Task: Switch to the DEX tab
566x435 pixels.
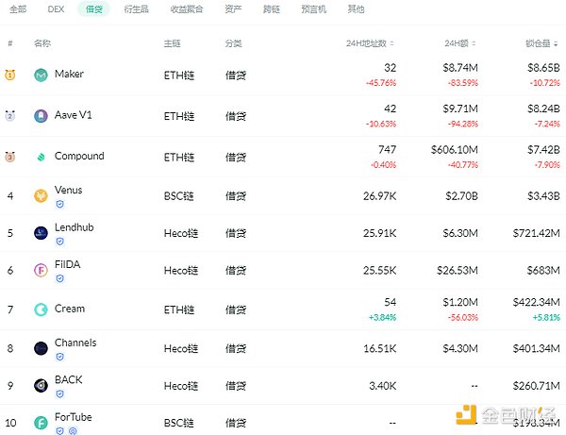Action: click(x=55, y=9)
